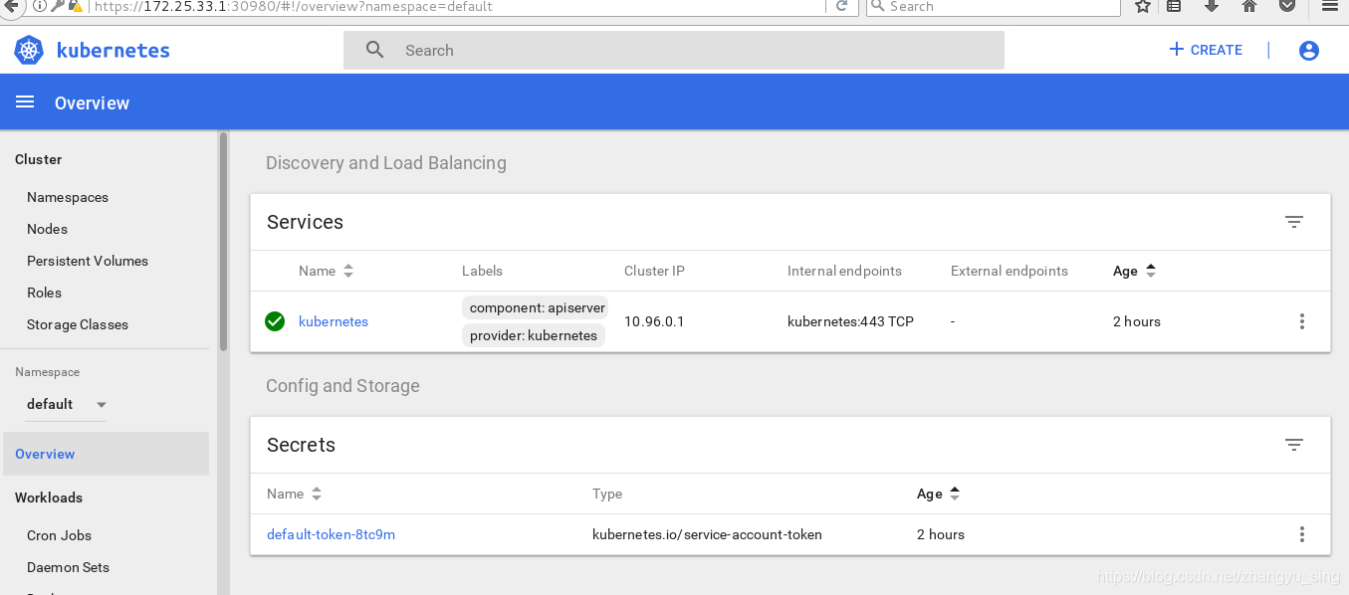Sort Secrets by Name
The height and width of the screenshot is (595, 1349).
tap(294, 494)
